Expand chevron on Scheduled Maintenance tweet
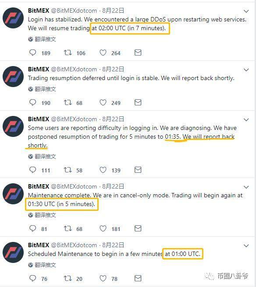 pos(246,245)
